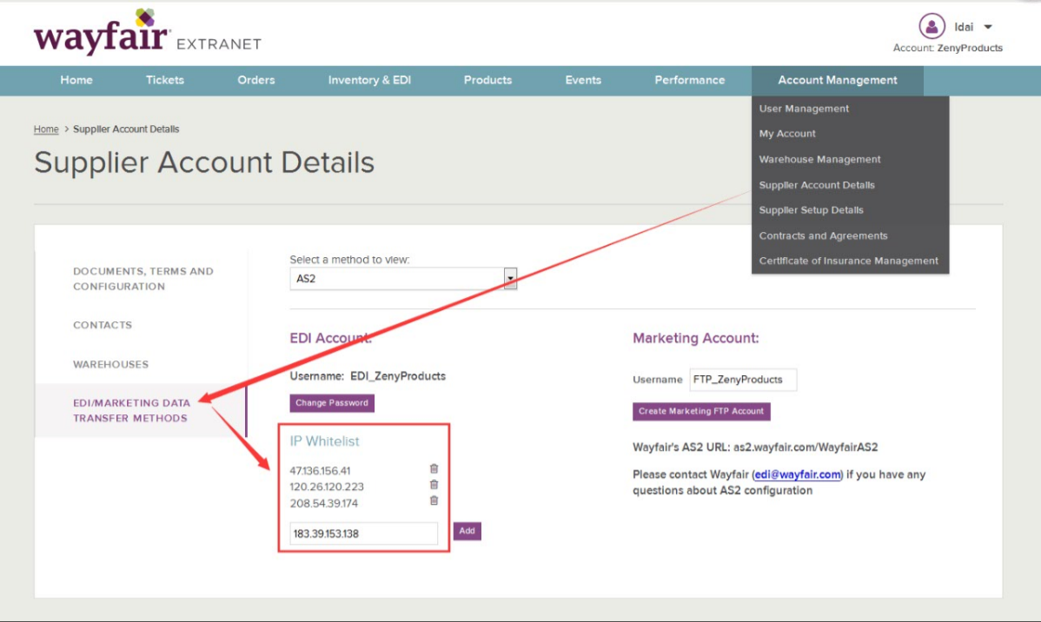Open the Inventory & EDI nav tab
Screen dimensions: 1041x622
click(x=369, y=80)
